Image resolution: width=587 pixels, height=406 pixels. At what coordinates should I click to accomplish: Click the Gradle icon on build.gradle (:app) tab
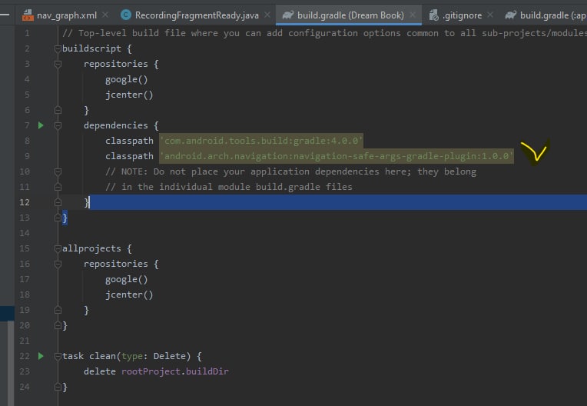(511, 15)
